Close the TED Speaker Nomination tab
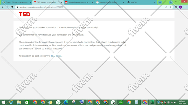This screenshot has height=105, width=188. (x=61, y=2)
